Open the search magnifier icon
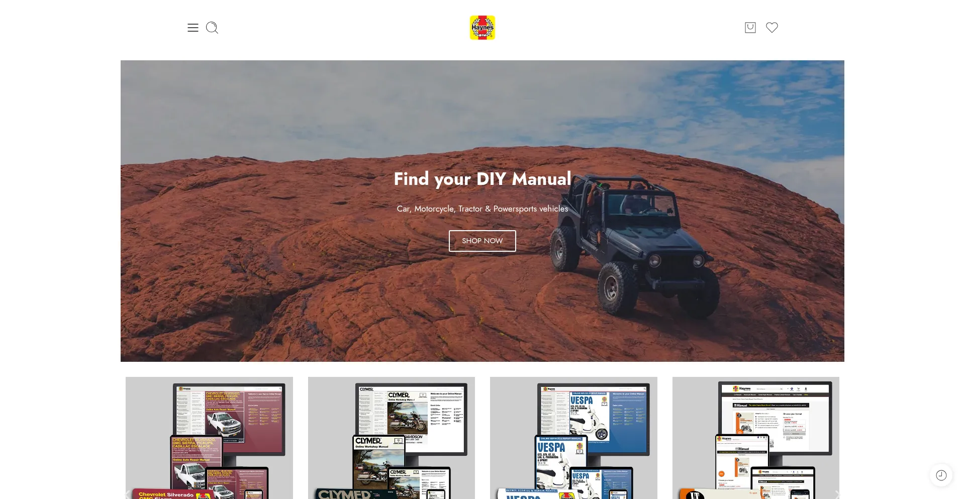 click(212, 28)
